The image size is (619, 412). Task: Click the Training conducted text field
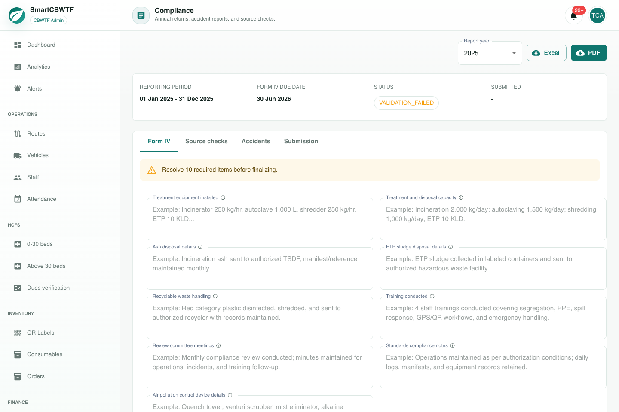[493, 318]
